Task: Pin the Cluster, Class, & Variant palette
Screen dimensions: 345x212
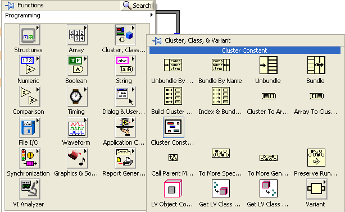Action: coord(157,40)
